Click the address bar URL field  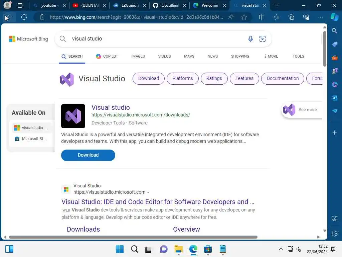136,17
